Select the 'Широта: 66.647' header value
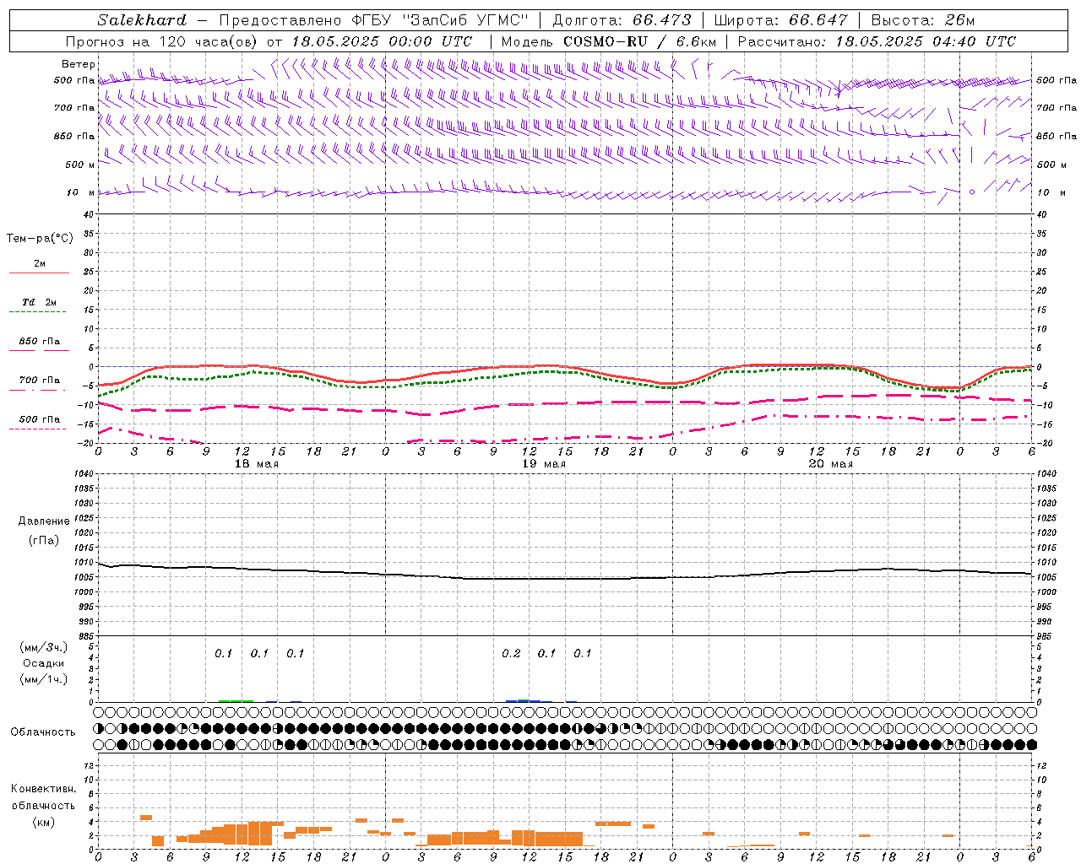Screen dimensions: 1081x864 click(780, 20)
